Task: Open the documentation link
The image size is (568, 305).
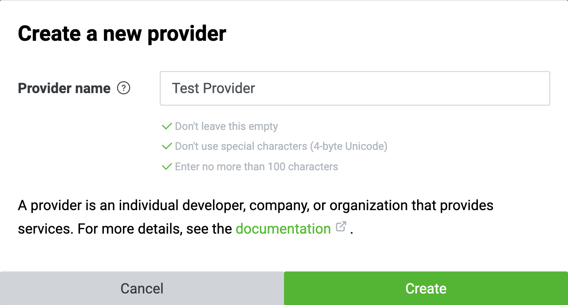Action: pyautogui.click(x=283, y=229)
